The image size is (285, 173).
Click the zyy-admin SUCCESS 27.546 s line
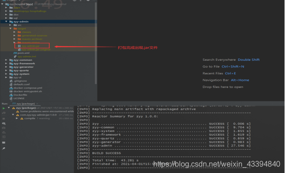pyautogui.click(x=171, y=146)
